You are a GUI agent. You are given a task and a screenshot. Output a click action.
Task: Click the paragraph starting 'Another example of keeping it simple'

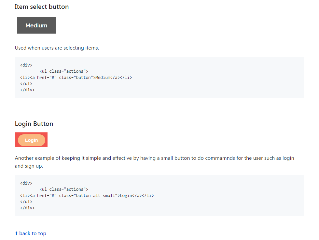coord(154,162)
